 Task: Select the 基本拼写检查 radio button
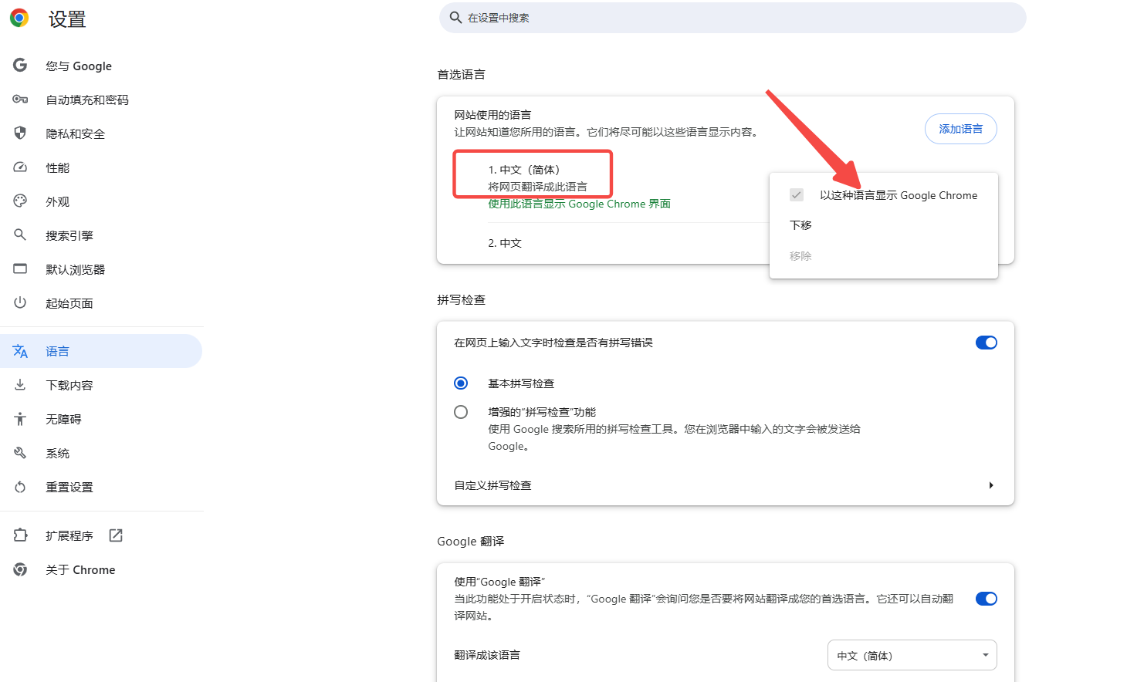461,383
